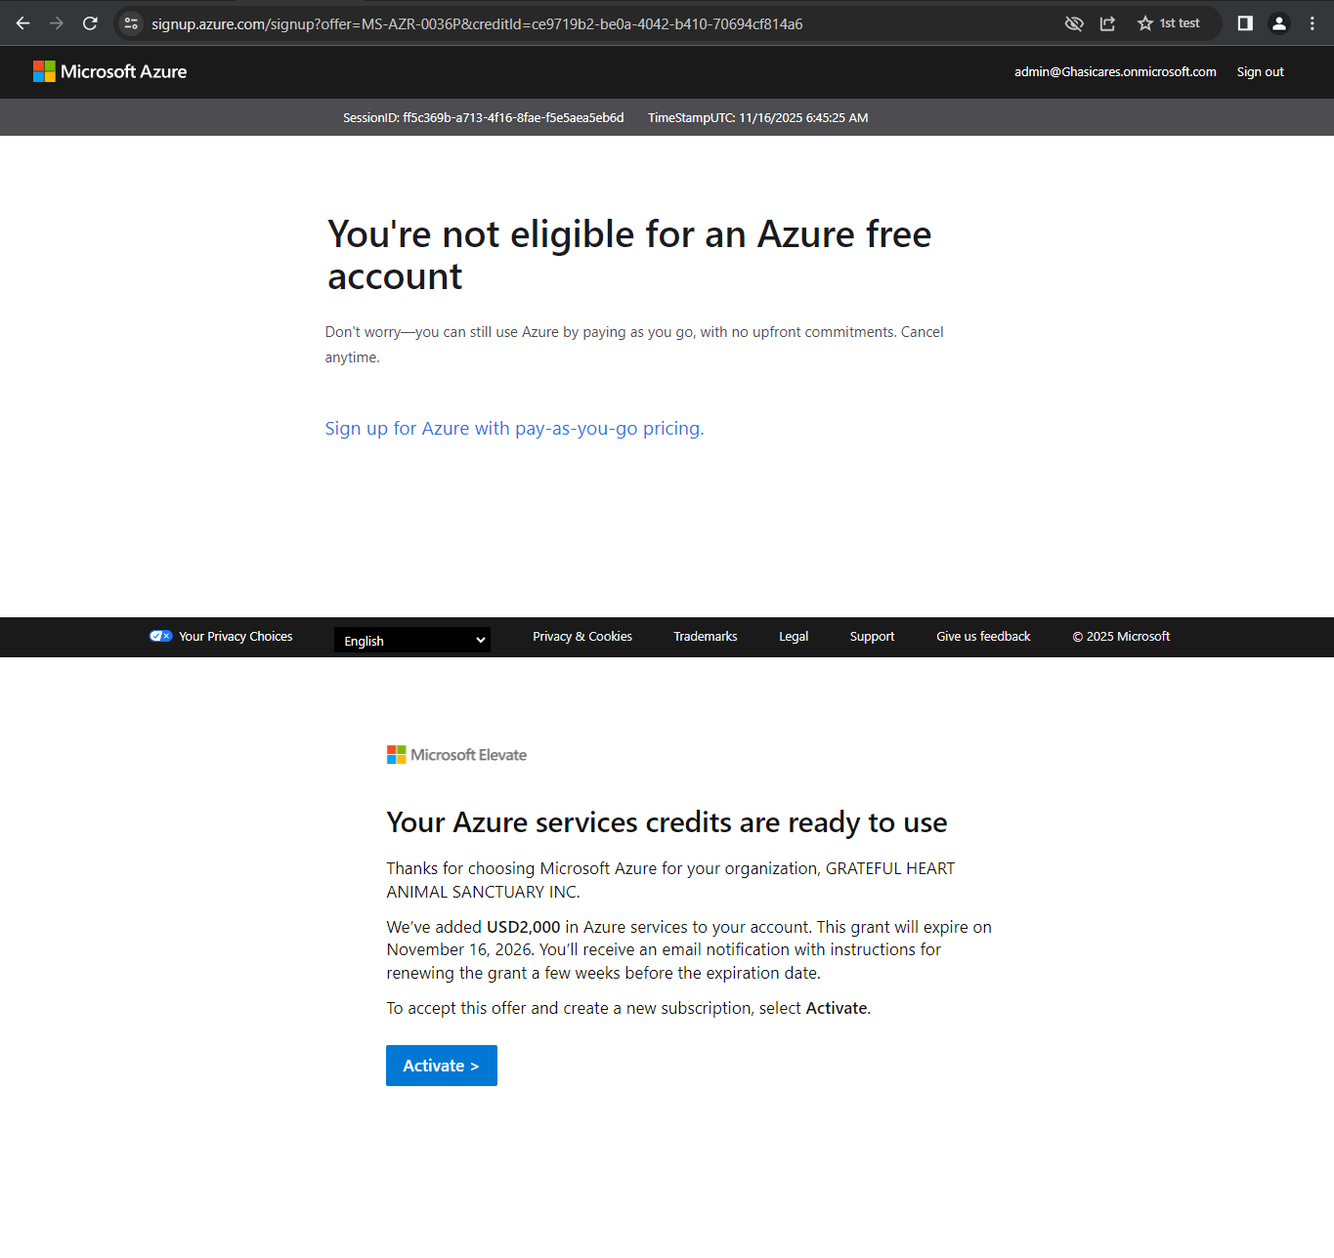Viewport: 1334px width, 1258px height.
Task: Open the English language dropdown
Action: pyautogui.click(x=411, y=640)
